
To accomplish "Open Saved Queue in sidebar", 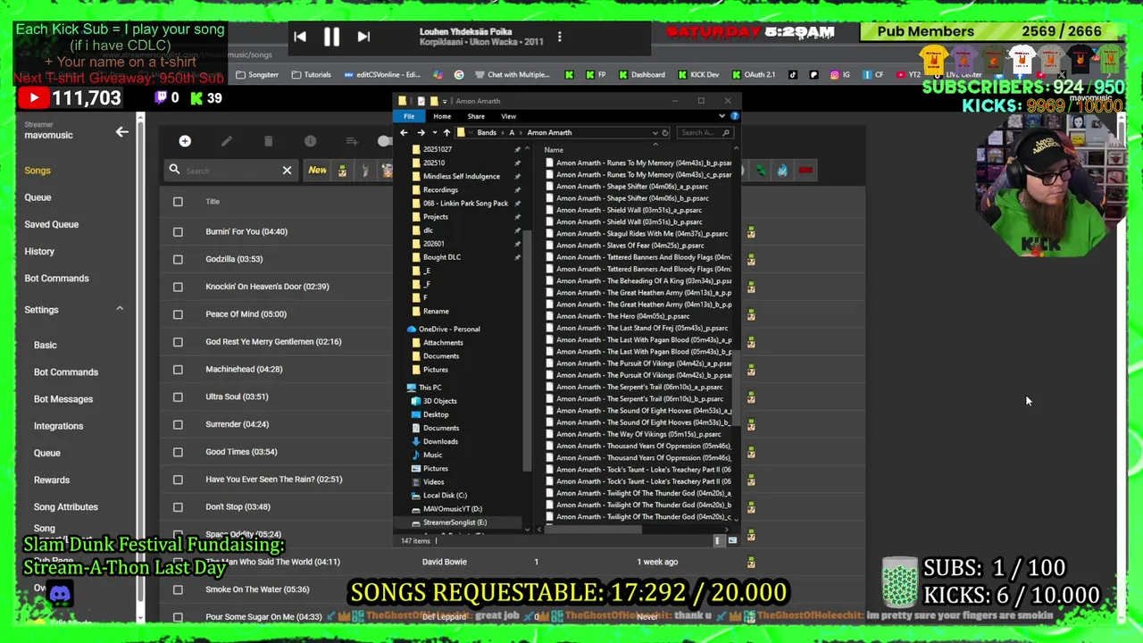I will pyautogui.click(x=52, y=224).
